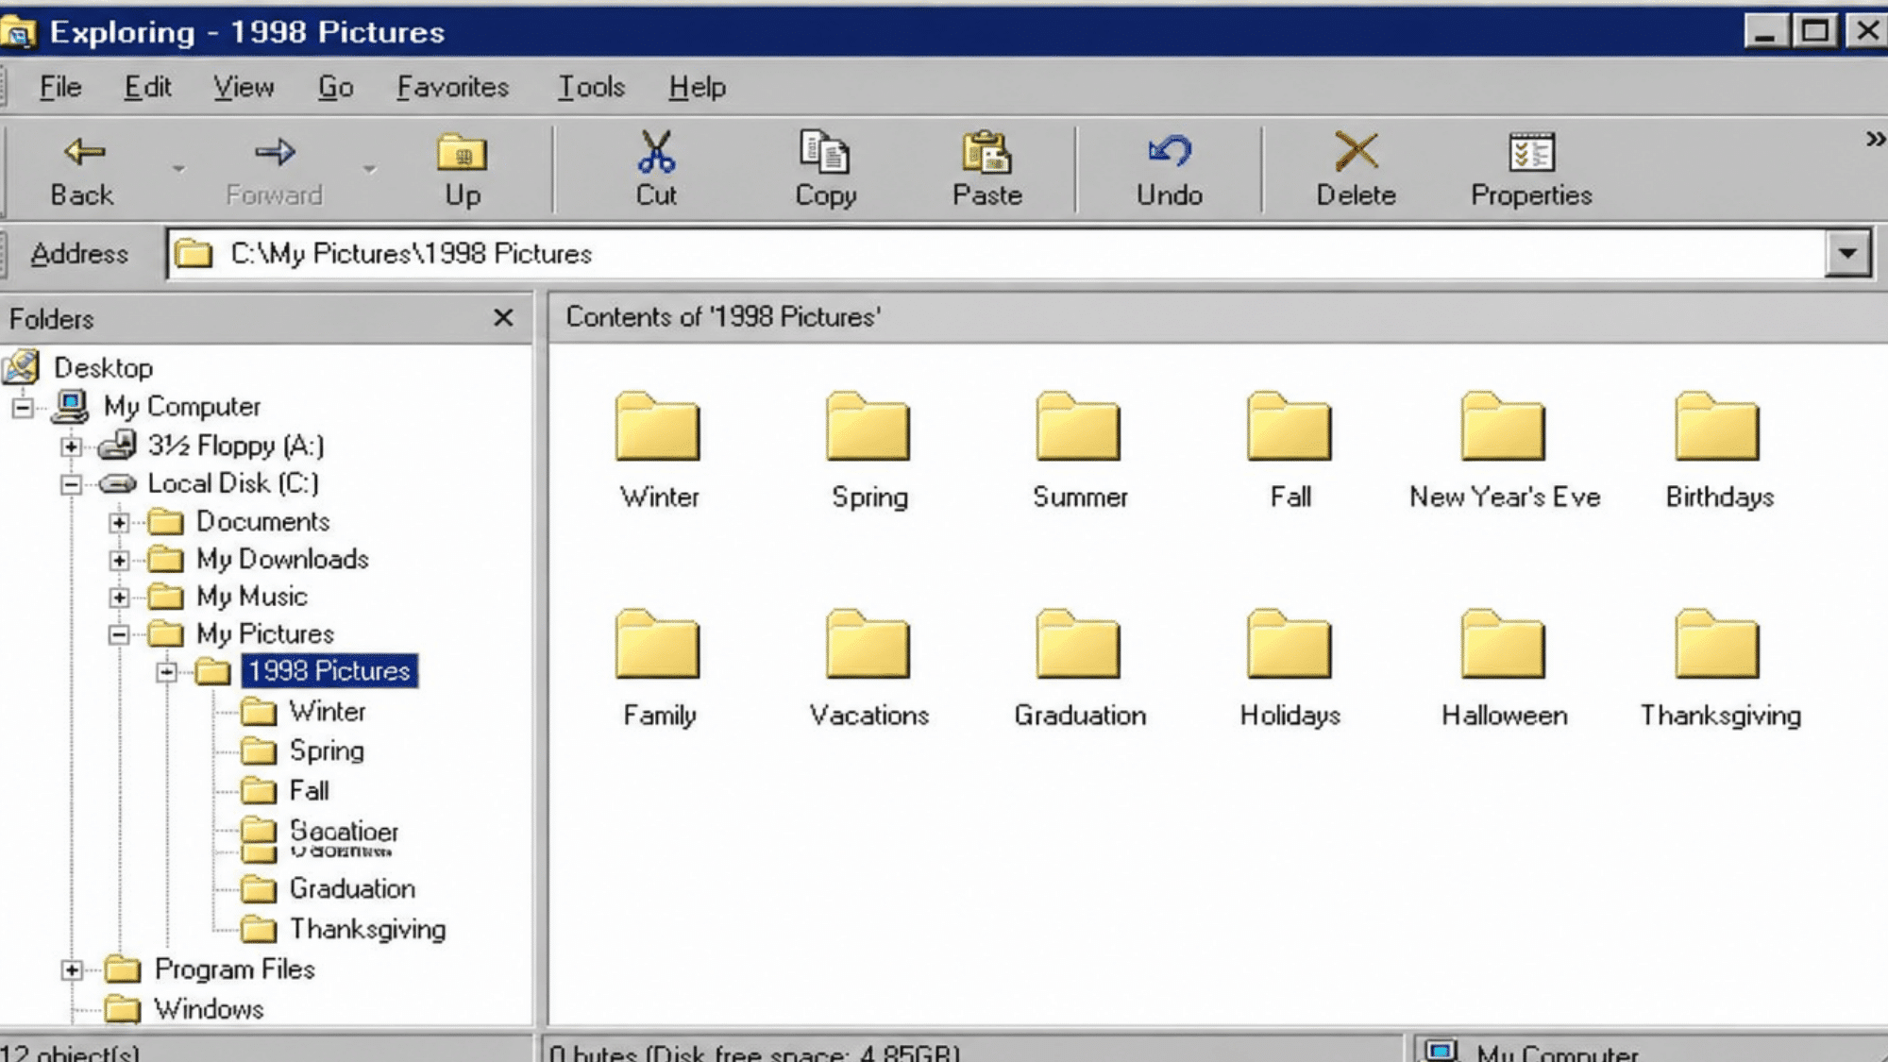Go up one folder level
This screenshot has width=1888, height=1062.
tap(463, 170)
